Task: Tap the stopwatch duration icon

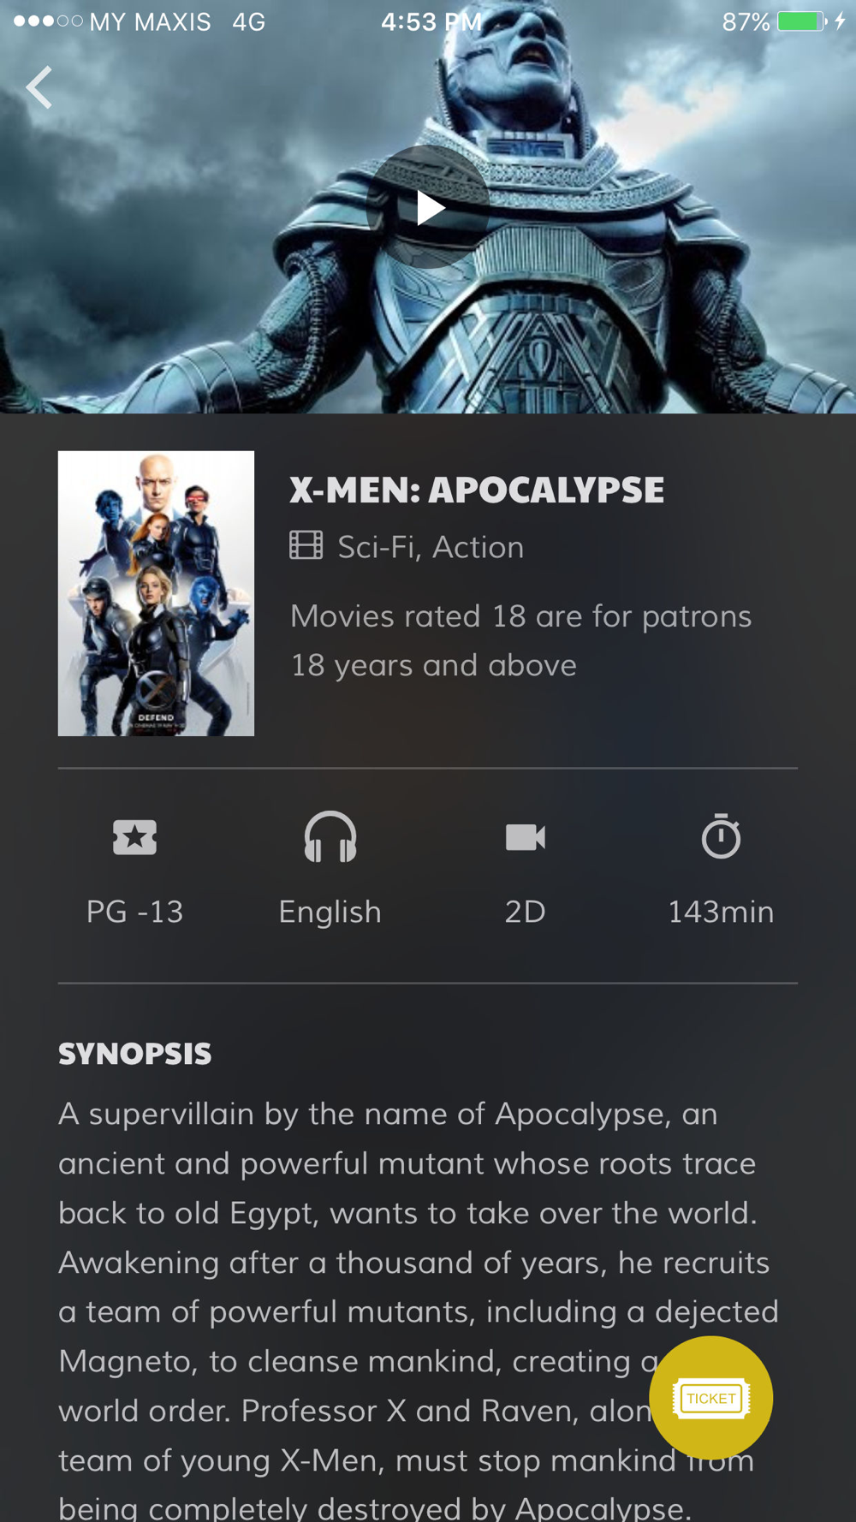Action: (721, 836)
